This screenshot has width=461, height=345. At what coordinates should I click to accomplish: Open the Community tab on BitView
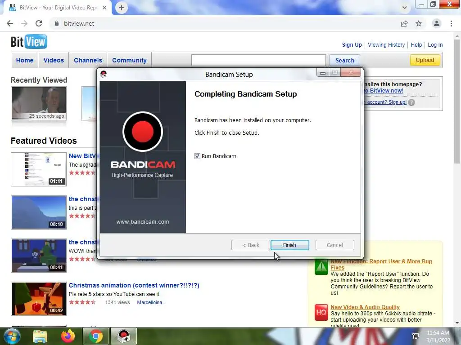click(x=129, y=60)
